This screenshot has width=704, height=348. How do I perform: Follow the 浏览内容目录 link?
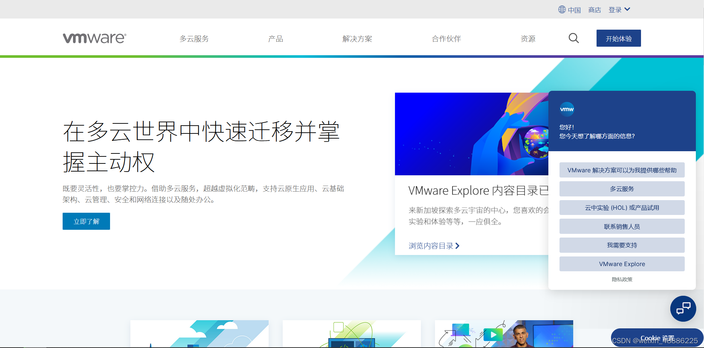[x=434, y=246]
